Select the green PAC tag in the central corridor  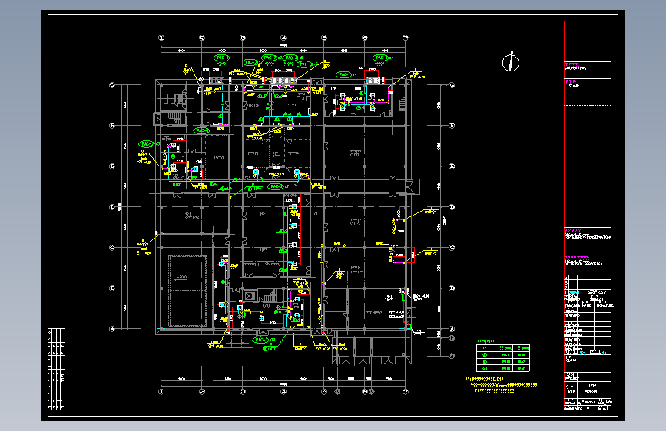click(x=277, y=186)
